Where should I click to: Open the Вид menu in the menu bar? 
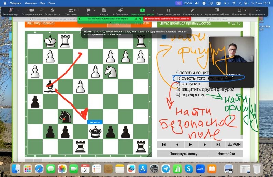click(42, 3)
